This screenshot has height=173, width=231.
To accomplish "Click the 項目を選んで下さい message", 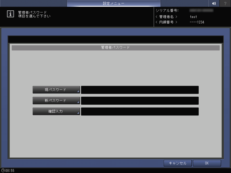I will click(34, 16).
